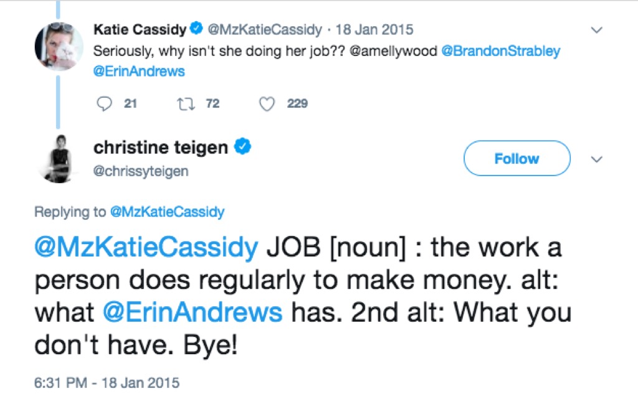Open @MzKatieCassidy in Replying to line
The image size is (638, 404).
(x=166, y=212)
